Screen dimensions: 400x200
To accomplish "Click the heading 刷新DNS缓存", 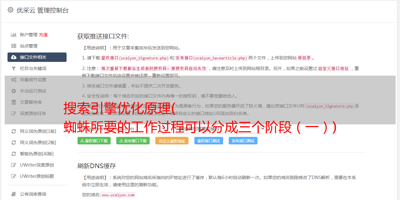I will click(97, 166).
